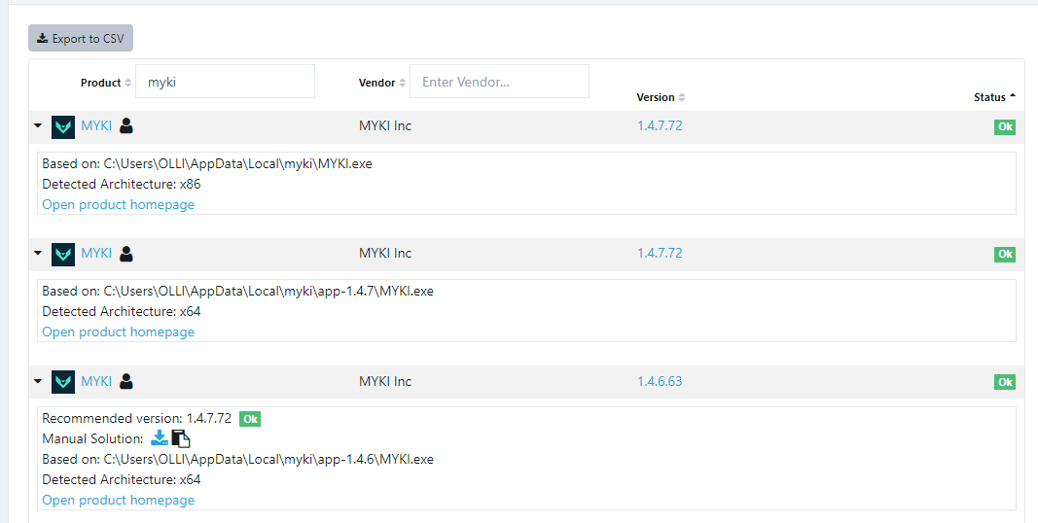Click MYKI Inc vendor in x86 row
This screenshot has width=1038, height=523.
pyautogui.click(x=385, y=125)
